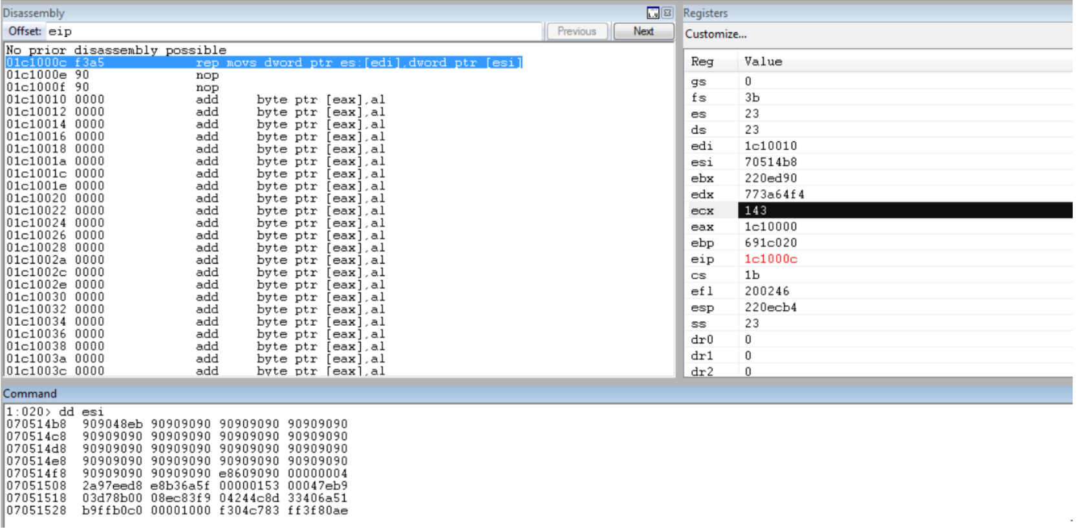Image resolution: width=1078 pixels, height=528 pixels.
Task: Click the edi register value 1c10010
Action: 770,146
